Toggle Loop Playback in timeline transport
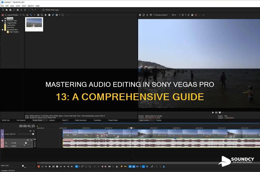Viewport: 260px width, 172px height. click(42, 166)
